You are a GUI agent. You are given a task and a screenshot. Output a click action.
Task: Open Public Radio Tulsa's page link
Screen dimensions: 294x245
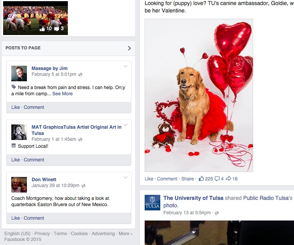click(267, 198)
